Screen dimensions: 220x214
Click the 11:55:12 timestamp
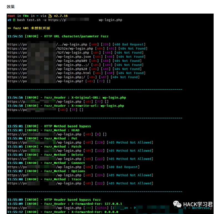15,212
